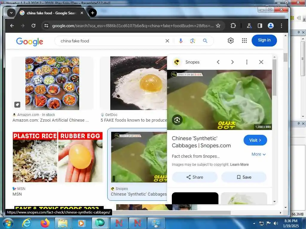Click the Amazon.com Zzooi Artificial Chinese caption
This screenshot has height=229, width=306.
(51, 120)
